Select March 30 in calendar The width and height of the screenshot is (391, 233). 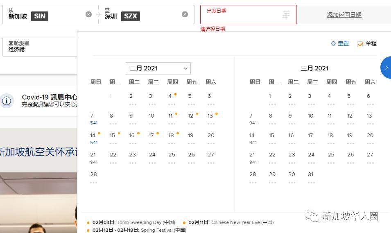click(292, 178)
